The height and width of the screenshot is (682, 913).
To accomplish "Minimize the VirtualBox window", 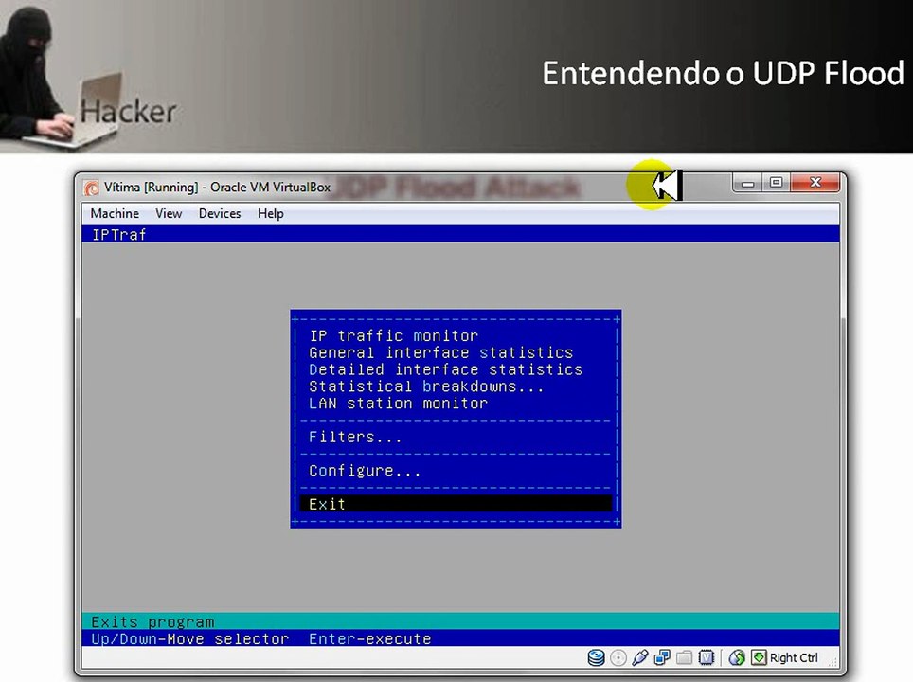I will coord(747,184).
